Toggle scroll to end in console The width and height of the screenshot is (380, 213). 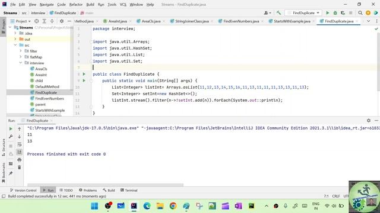pyautogui.click(x=20, y=152)
